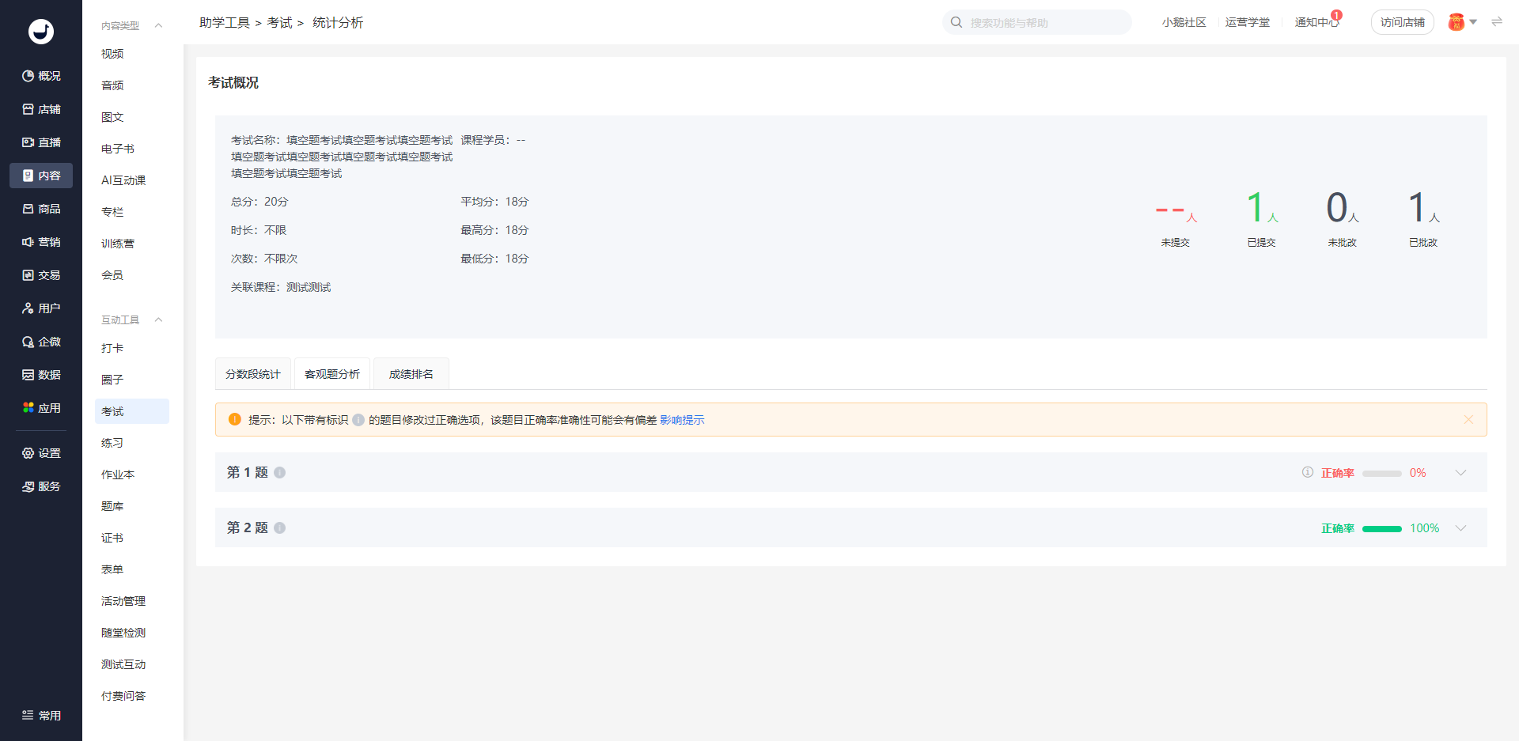Dismiss the orange hint banner
The height and width of the screenshot is (741, 1519).
(1468, 420)
